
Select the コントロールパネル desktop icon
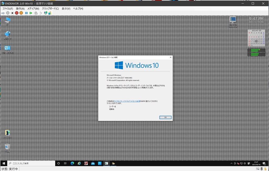(7, 50)
